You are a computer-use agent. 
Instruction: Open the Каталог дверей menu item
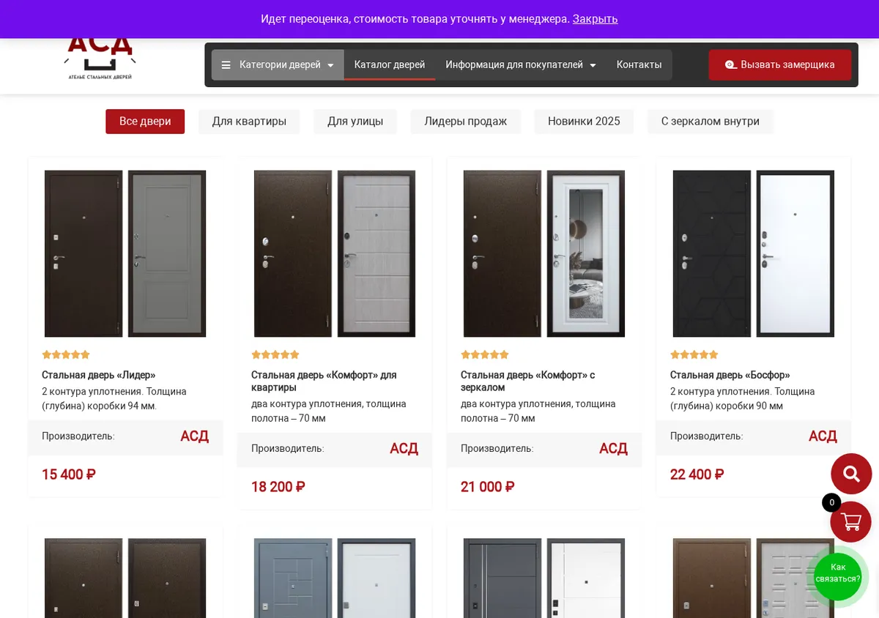coord(390,65)
